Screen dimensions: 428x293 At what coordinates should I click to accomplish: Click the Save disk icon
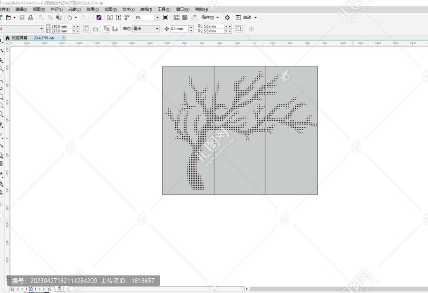[22, 18]
